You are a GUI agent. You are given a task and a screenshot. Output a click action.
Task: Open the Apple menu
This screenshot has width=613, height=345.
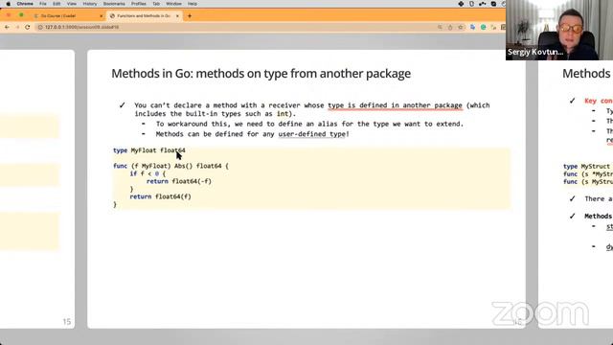tap(8, 4)
